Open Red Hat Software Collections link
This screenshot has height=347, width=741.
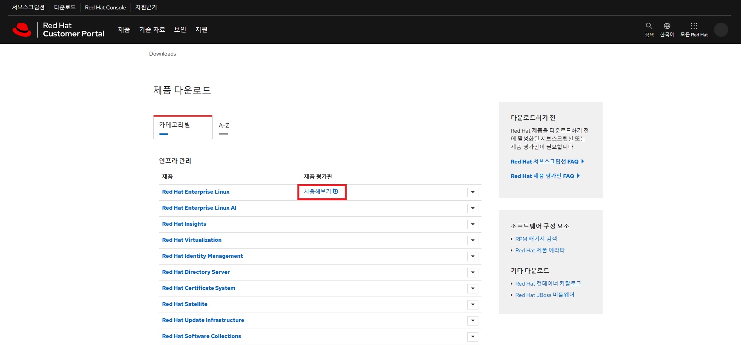[x=202, y=336]
